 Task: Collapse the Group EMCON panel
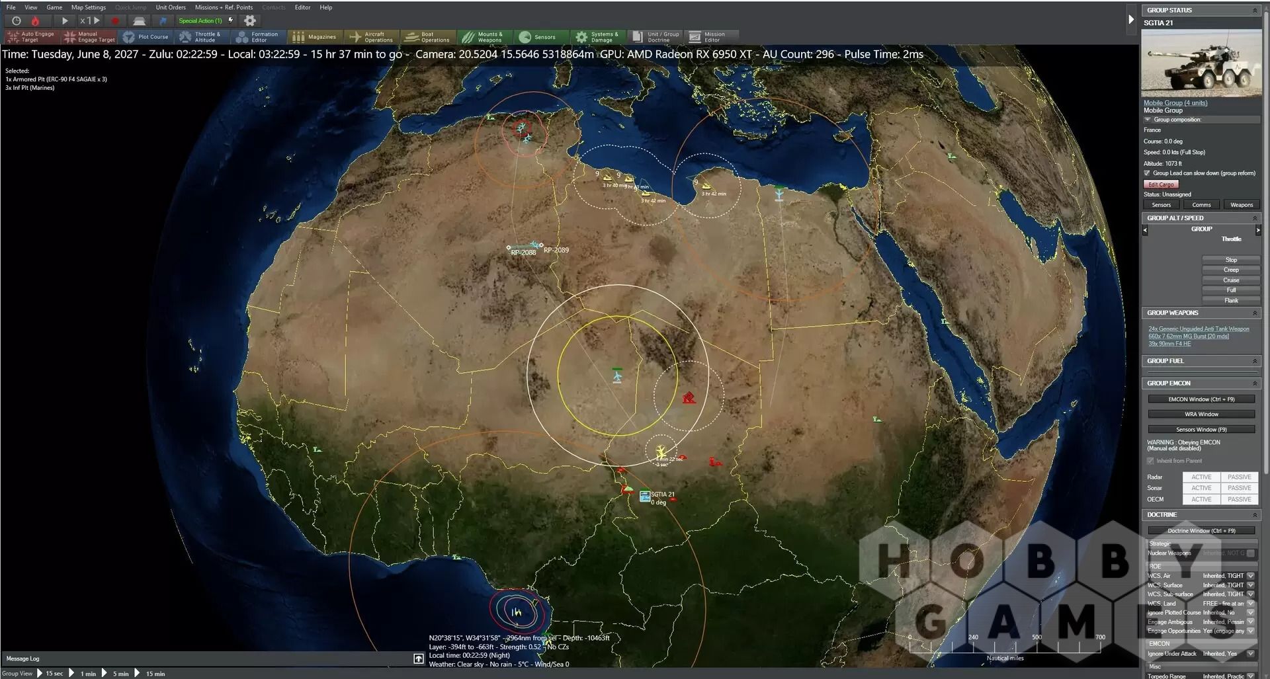click(x=1255, y=383)
